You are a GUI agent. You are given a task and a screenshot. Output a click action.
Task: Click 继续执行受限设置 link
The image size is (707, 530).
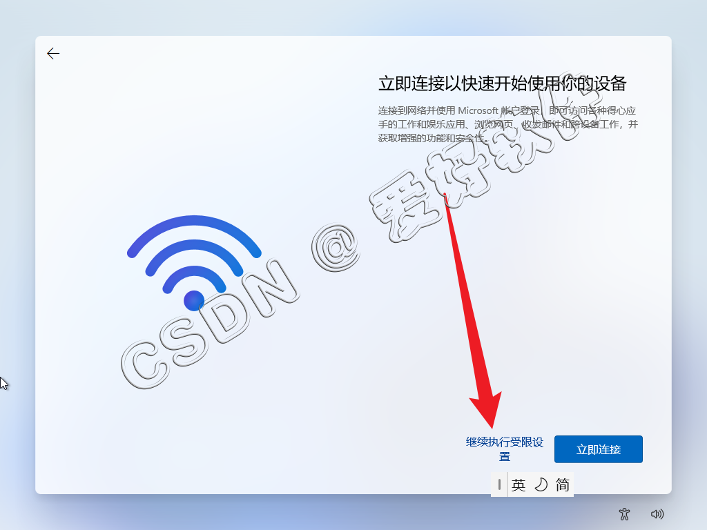pyautogui.click(x=505, y=449)
